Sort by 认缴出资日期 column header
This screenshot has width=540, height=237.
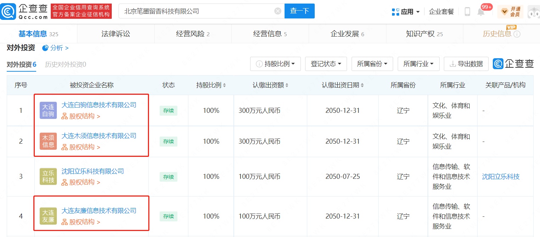point(342,85)
